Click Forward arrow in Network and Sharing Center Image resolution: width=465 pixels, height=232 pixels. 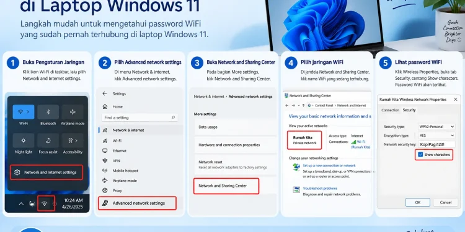pos(293,105)
